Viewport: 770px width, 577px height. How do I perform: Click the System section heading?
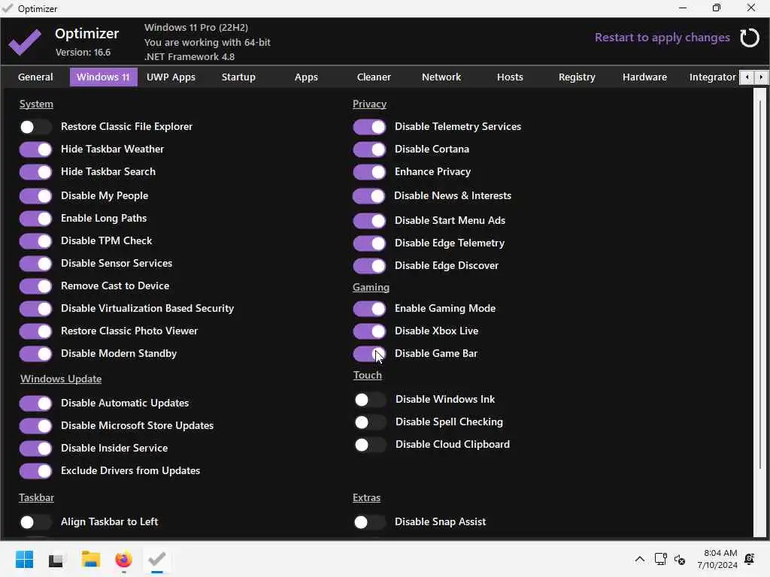pyautogui.click(x=36, y=104)
